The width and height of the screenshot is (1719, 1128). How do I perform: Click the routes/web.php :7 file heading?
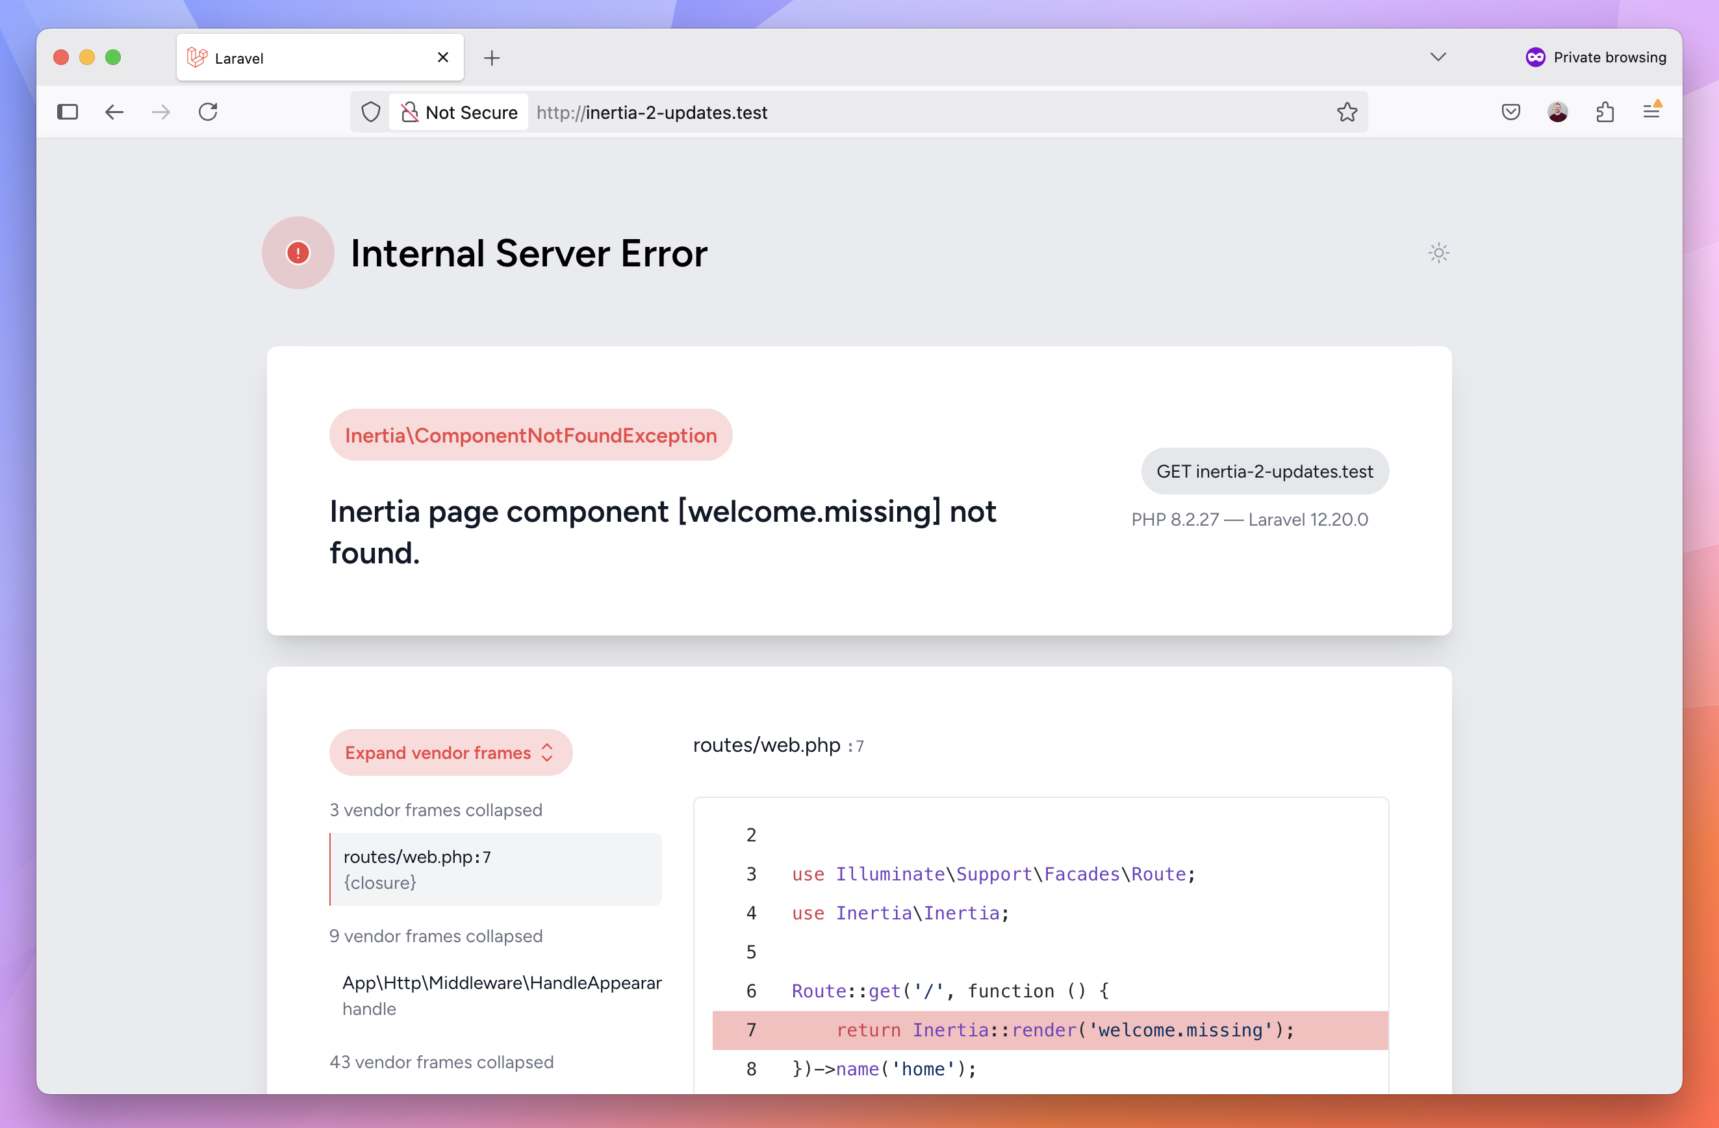pos(778,745)
